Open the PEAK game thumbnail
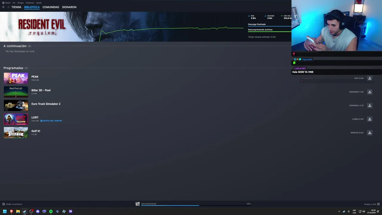 (16, 78)
